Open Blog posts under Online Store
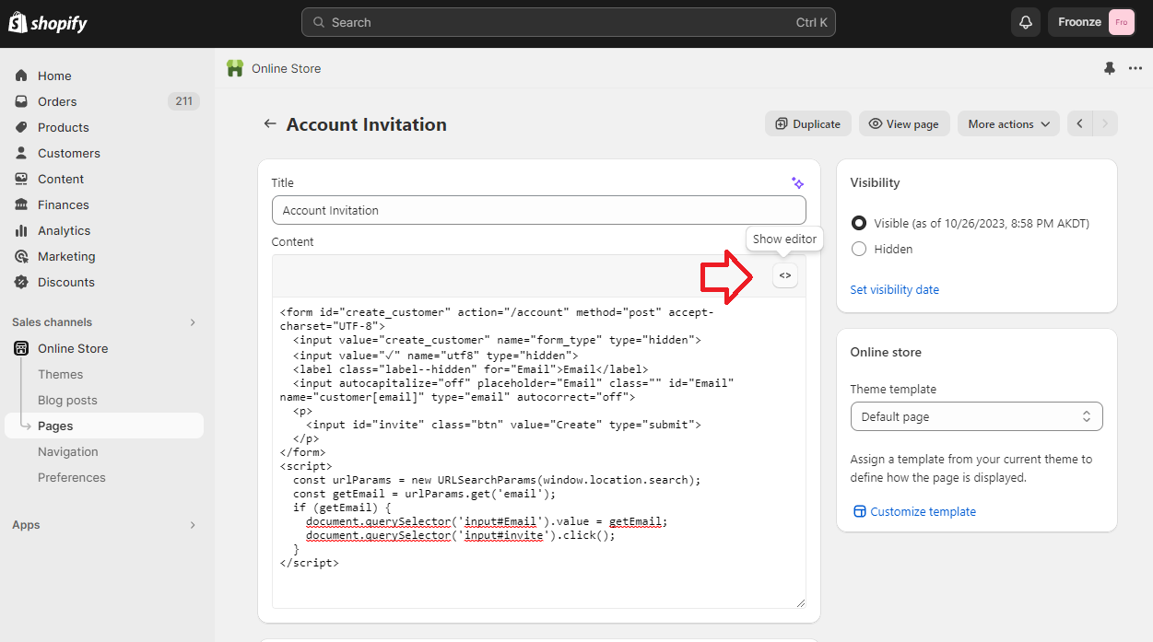The height and width of the screenshot is (642, 1153). pyautogui.click(x=67, y=400)
